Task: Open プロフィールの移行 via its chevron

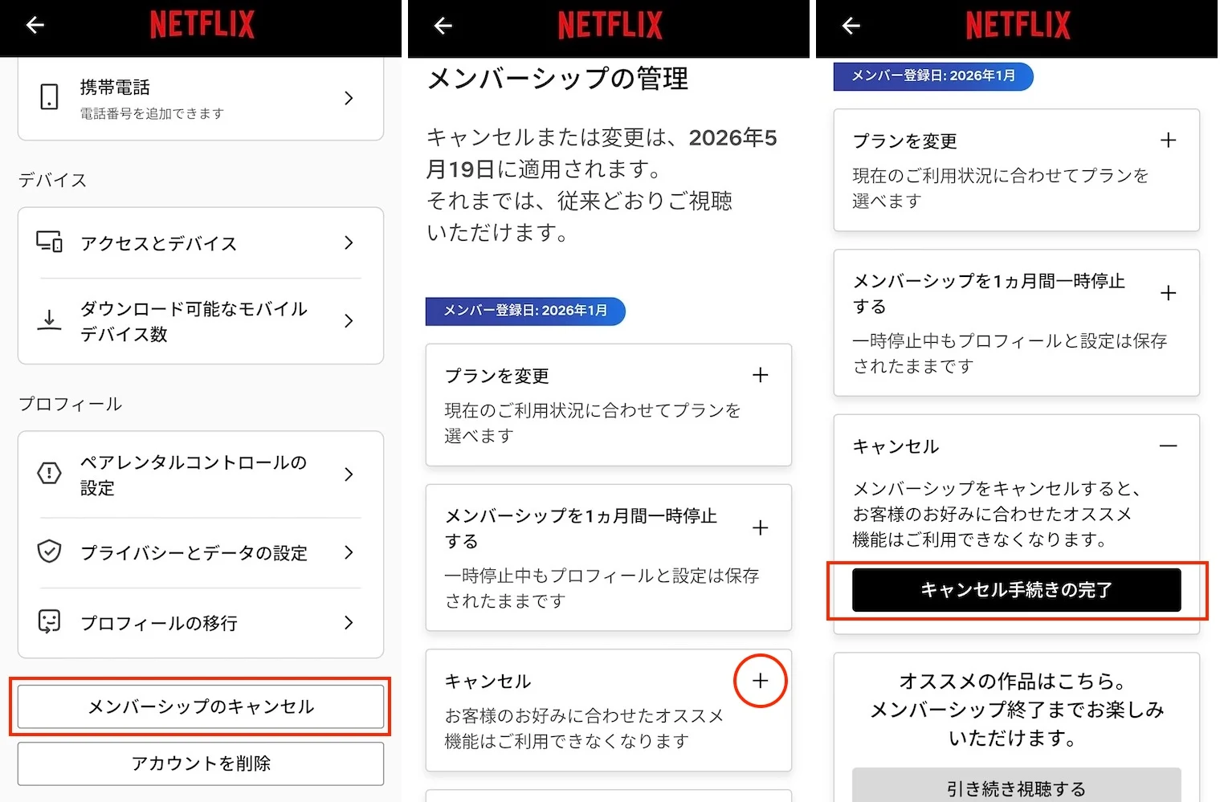Action: [349, 622]
